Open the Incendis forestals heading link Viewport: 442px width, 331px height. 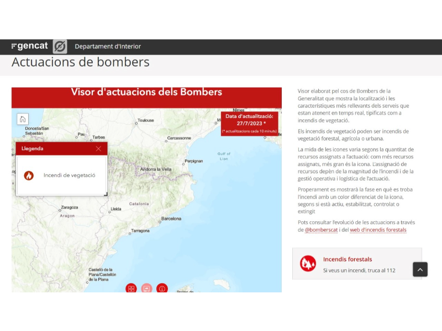click(348, 259)
